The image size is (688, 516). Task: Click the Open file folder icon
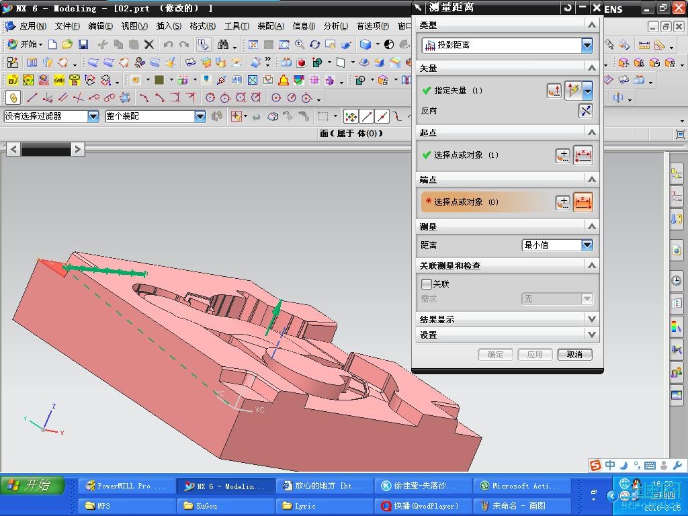68,44
